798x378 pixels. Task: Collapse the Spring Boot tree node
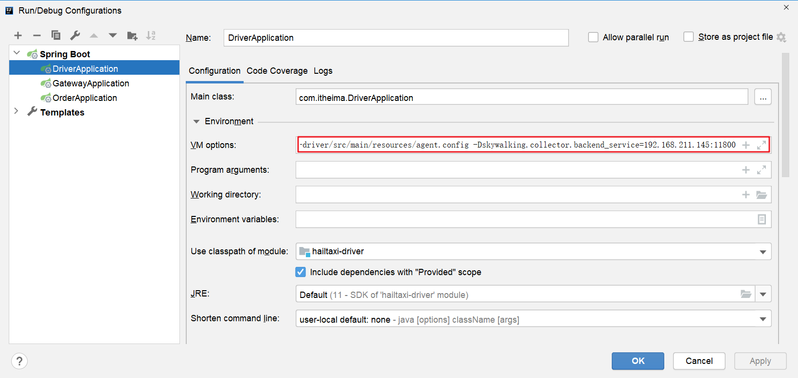[17, 53]
